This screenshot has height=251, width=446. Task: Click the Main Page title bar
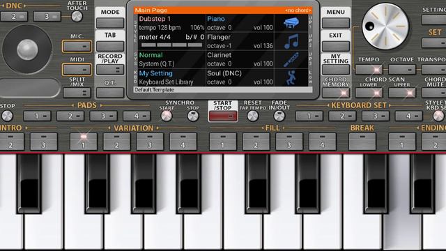[x=223, y=10]
